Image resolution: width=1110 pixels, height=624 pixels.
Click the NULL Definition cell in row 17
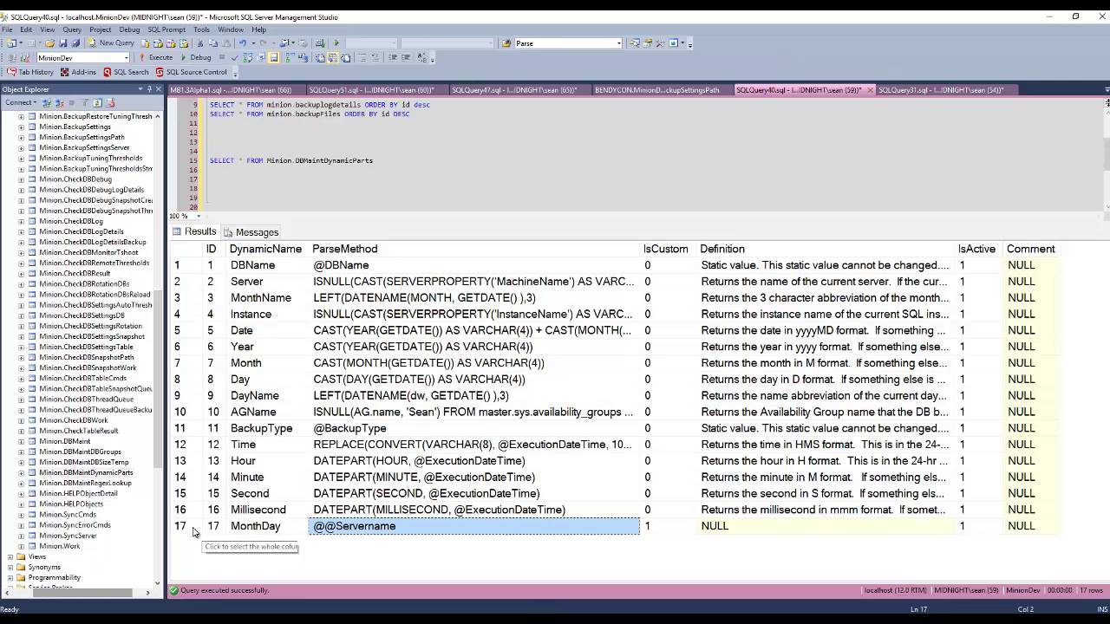826,526
